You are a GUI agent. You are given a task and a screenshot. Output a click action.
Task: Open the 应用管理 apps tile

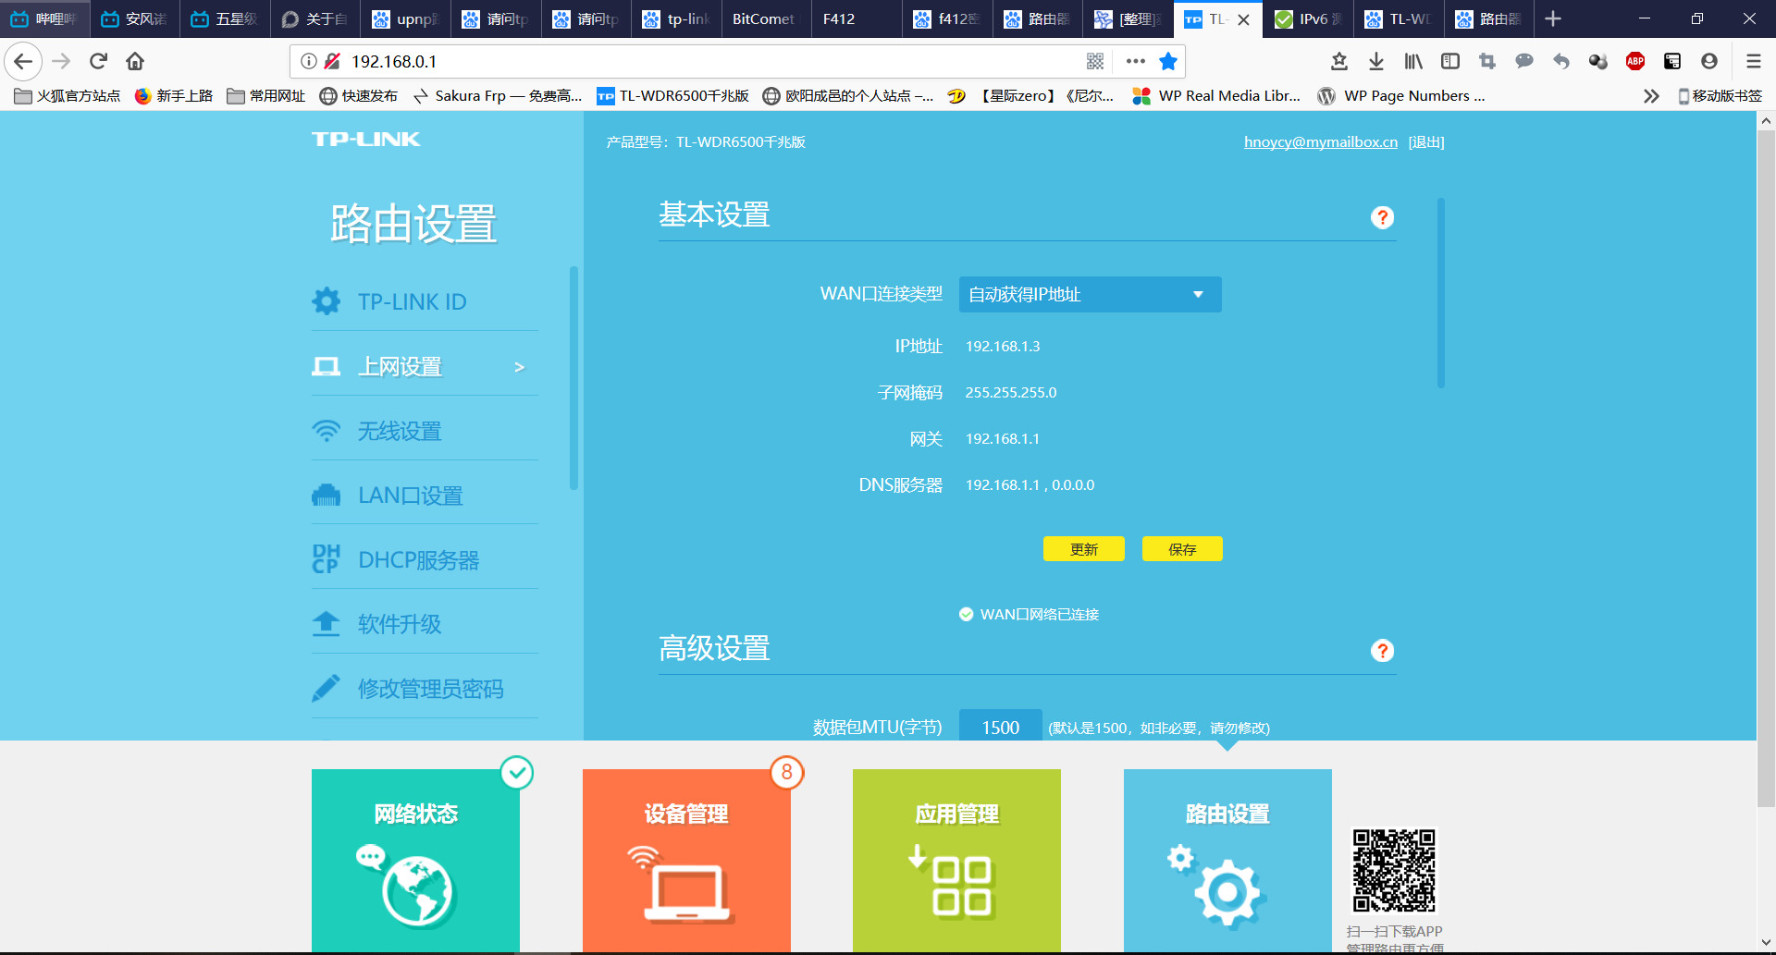click(956, 860)
